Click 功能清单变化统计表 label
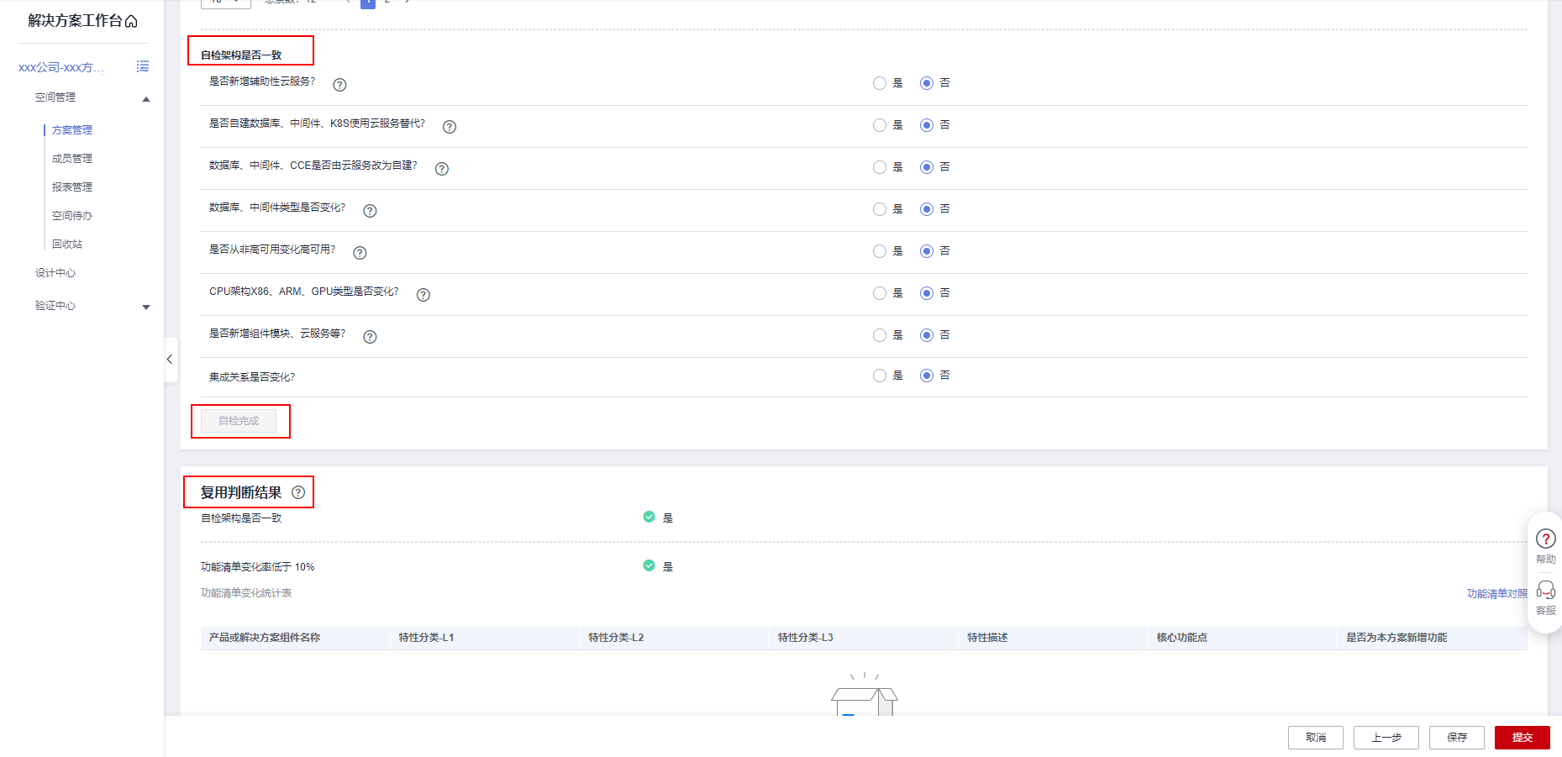The image size is (1562, 757). pyautogui.click(x=246, y=593)
